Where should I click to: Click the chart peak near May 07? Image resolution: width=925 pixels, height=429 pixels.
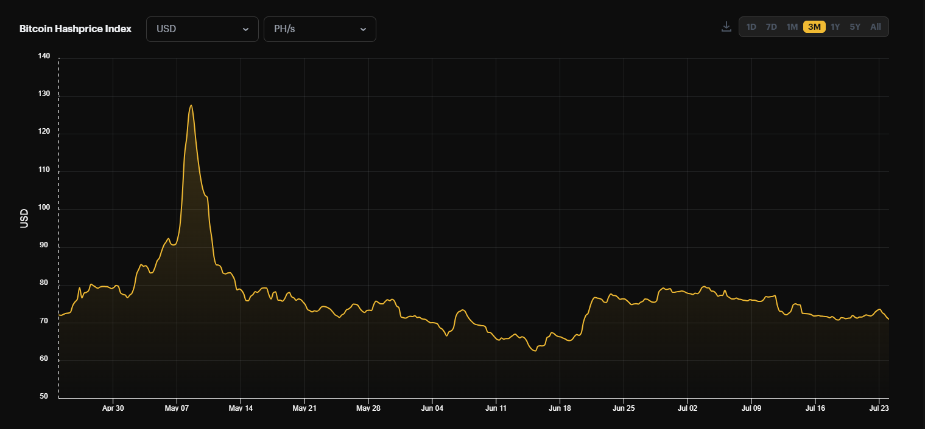(191, 106)
